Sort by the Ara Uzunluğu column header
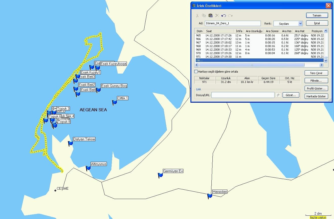This screenshot has width=334, height=219. pyautogui.click(x=254, y=31)
